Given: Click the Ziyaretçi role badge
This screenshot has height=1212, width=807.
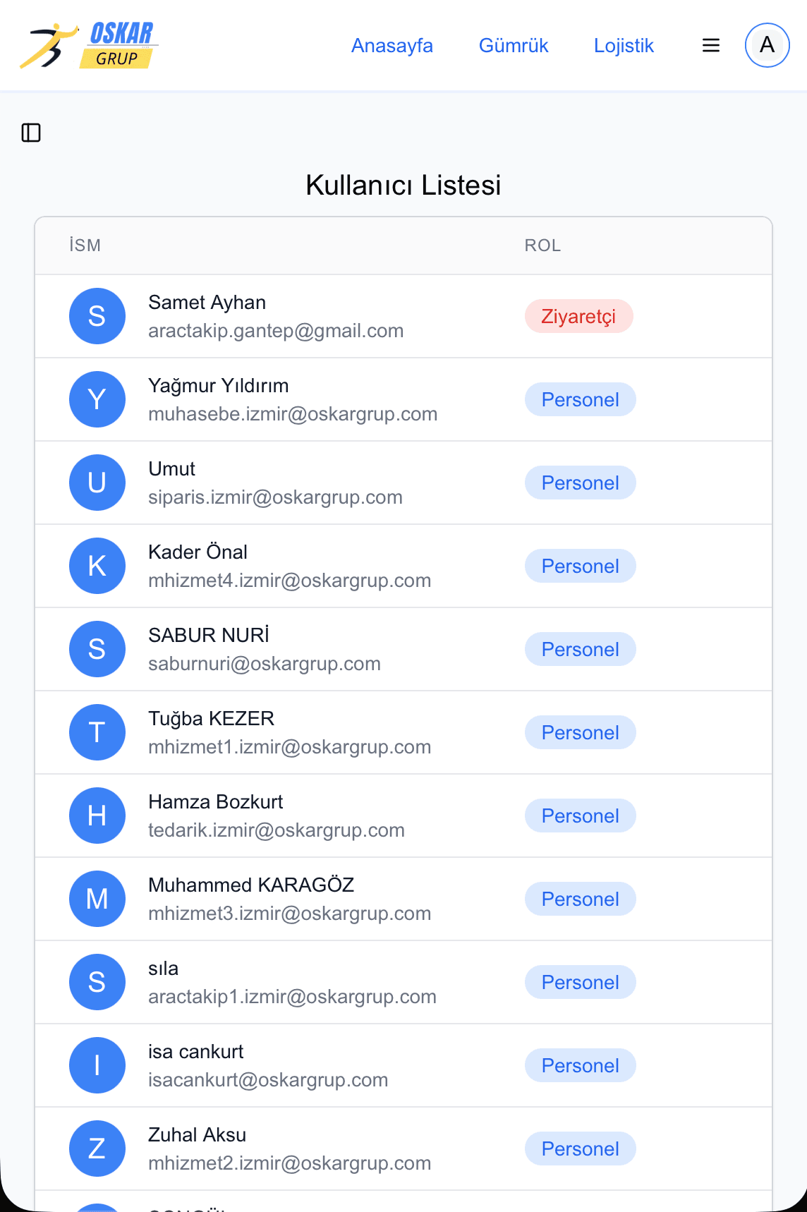Looking at the screenshot, I should 578,316.
